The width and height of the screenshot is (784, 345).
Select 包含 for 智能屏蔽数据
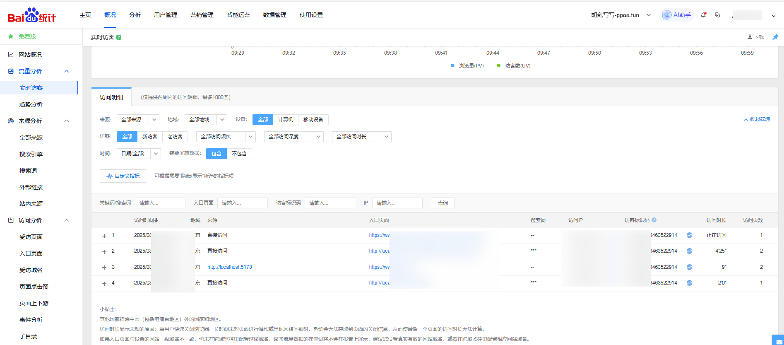216,154
